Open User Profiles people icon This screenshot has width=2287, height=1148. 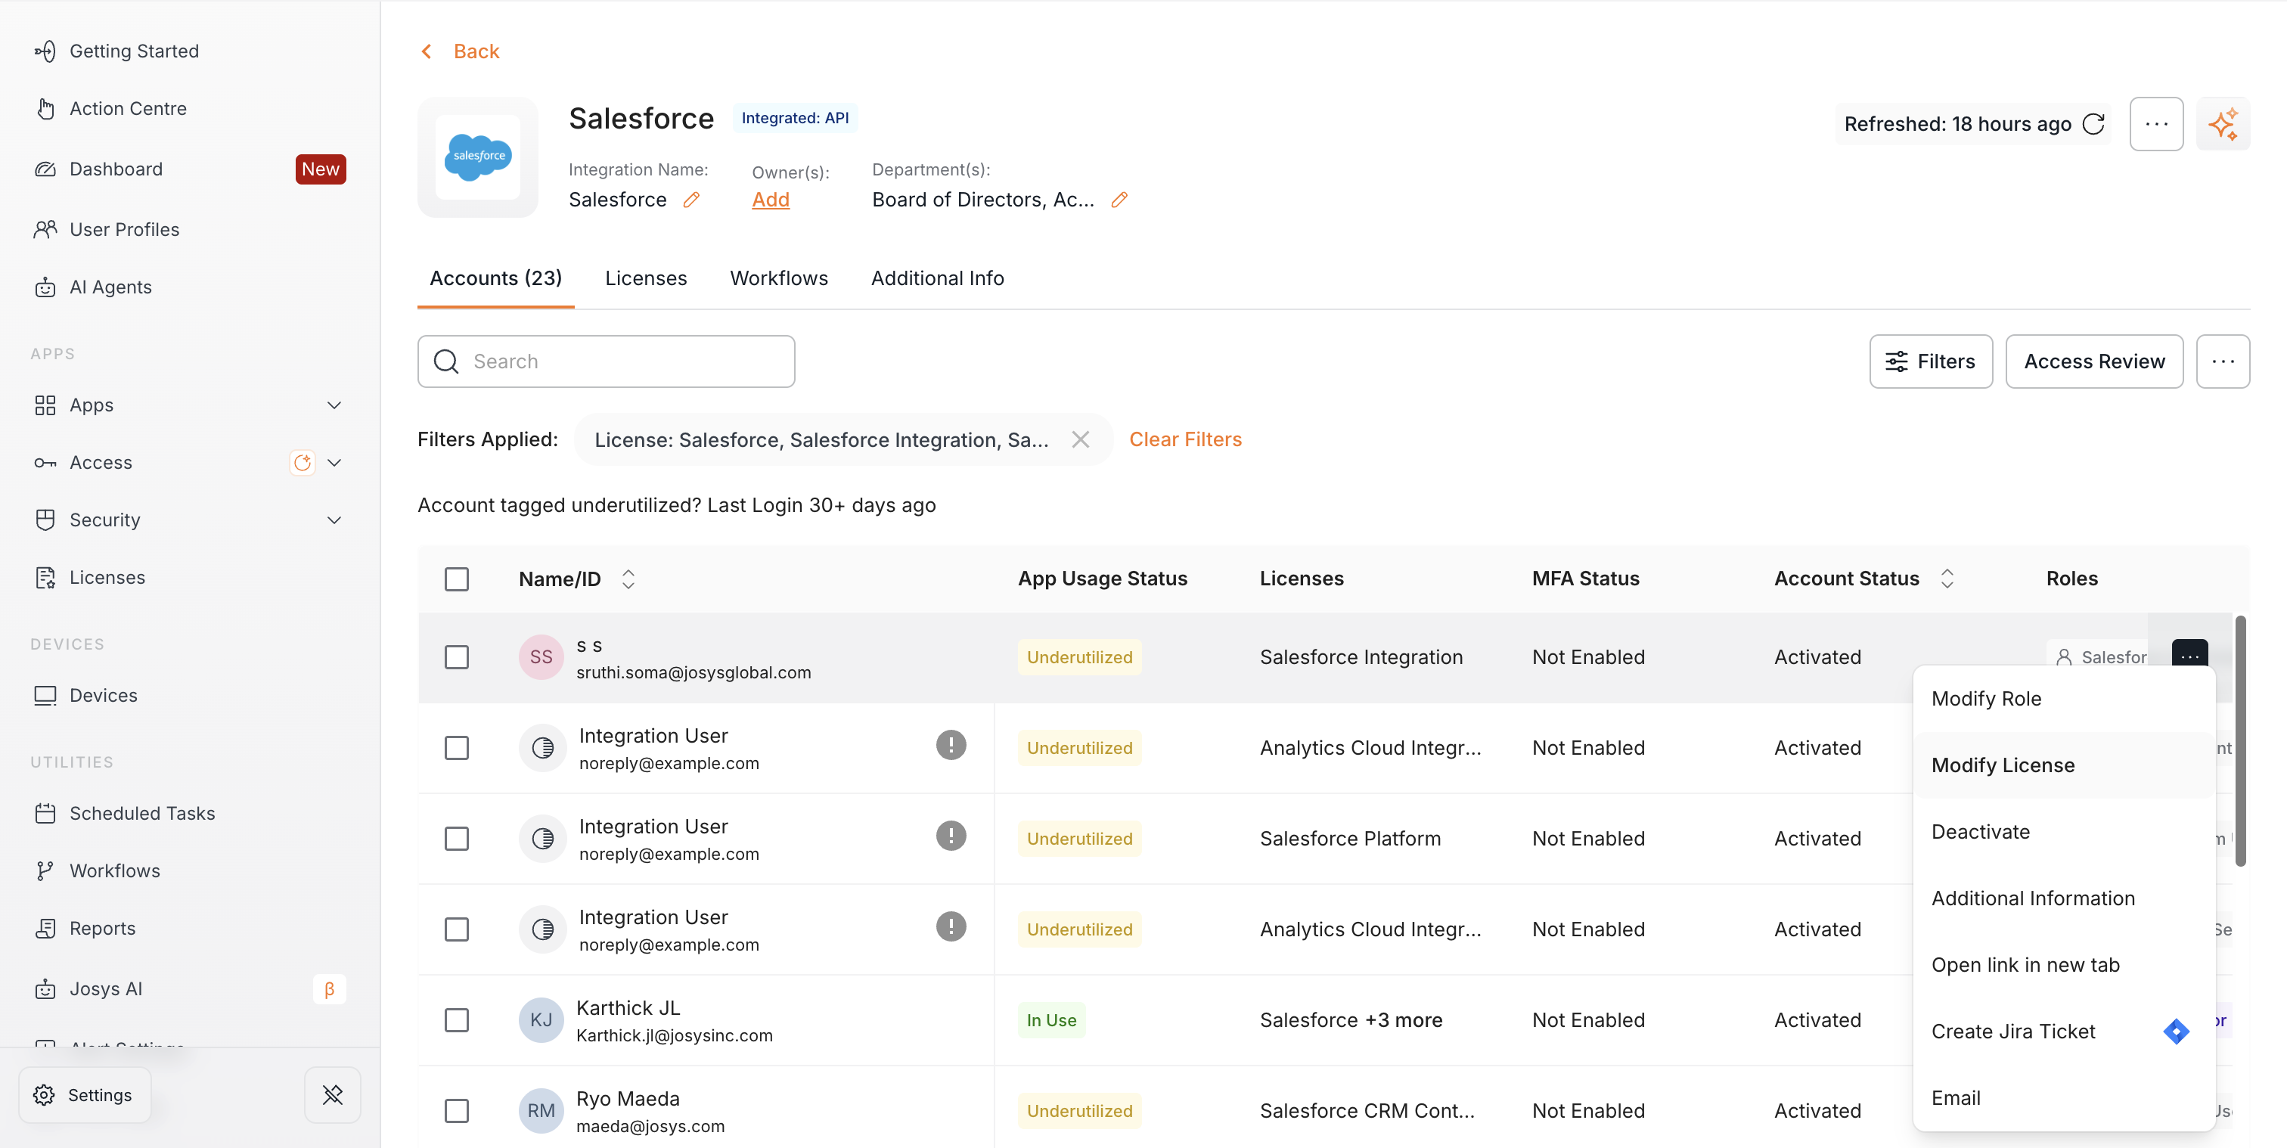pos(45,229)
